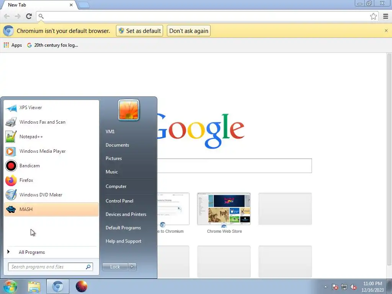
Task: Switch to Chromium taskbar button
Action: pyautogui.click(x=57, y=286)
